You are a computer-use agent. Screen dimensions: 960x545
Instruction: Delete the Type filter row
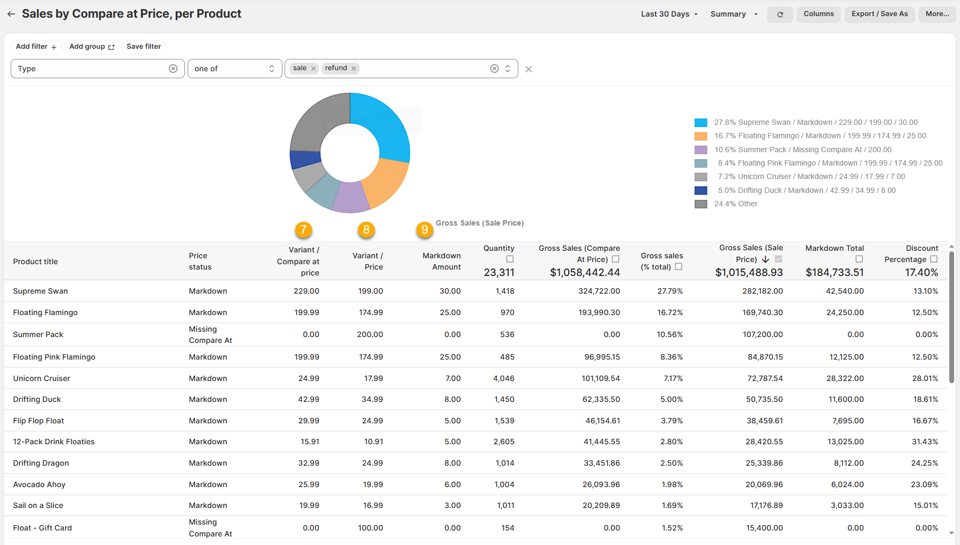point(529,69)
